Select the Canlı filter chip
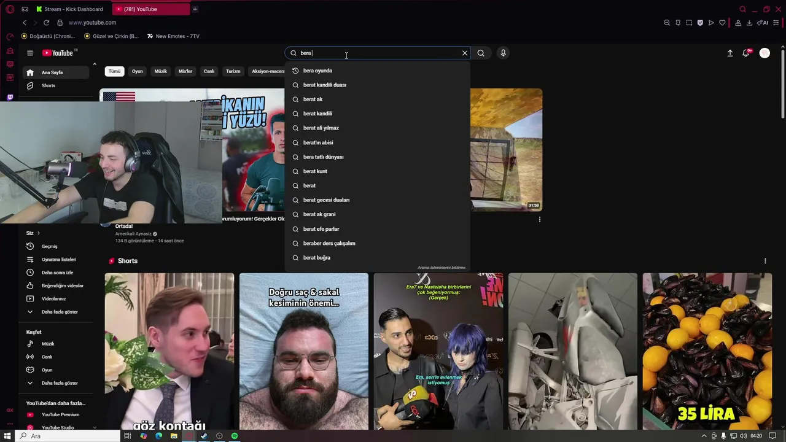 point(209,71)
